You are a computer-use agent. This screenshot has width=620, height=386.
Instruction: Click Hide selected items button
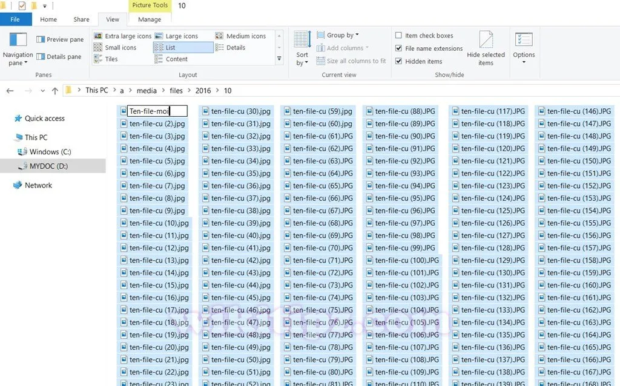tap(486, 48)
